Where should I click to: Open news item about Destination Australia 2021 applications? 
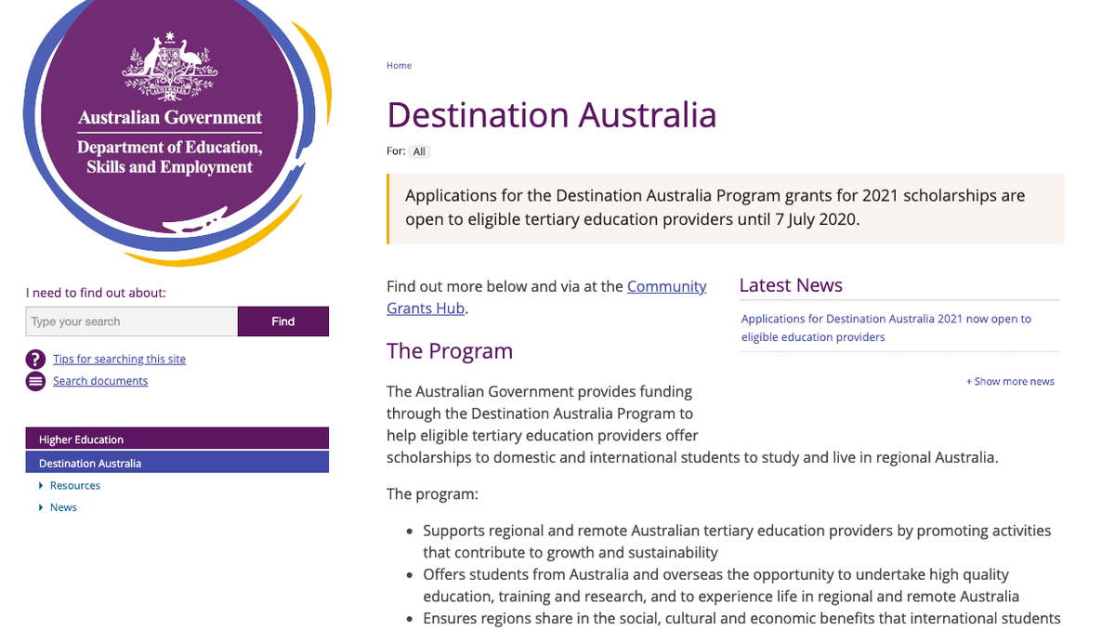(x=886, y=328)
